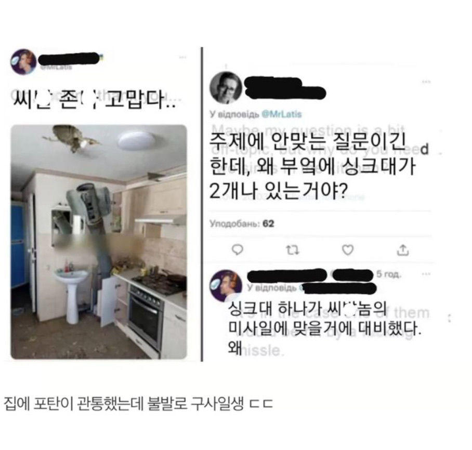
Task: Open three-dot menu beside 5 год.
Action: pyautogui.click(x=426, y=274)
